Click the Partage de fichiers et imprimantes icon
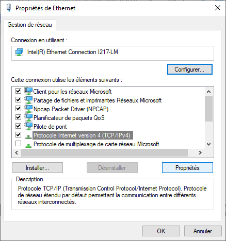226x241 pixels. click(x=28, y=100)
